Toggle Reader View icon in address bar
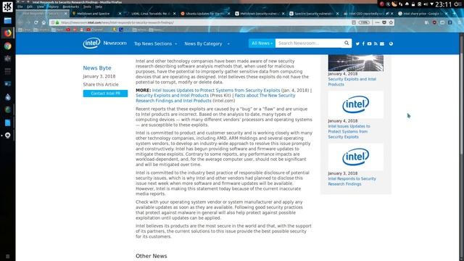The height and width of the screenshot is (261, 464). (x=354, y=22)
